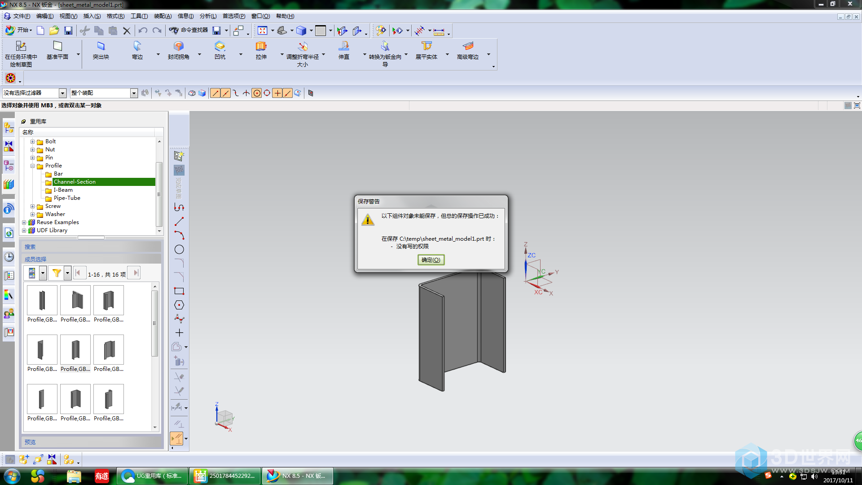Open the Windows Start orb
This screenshot has width=862, height=485.
(x=12, y=476)
